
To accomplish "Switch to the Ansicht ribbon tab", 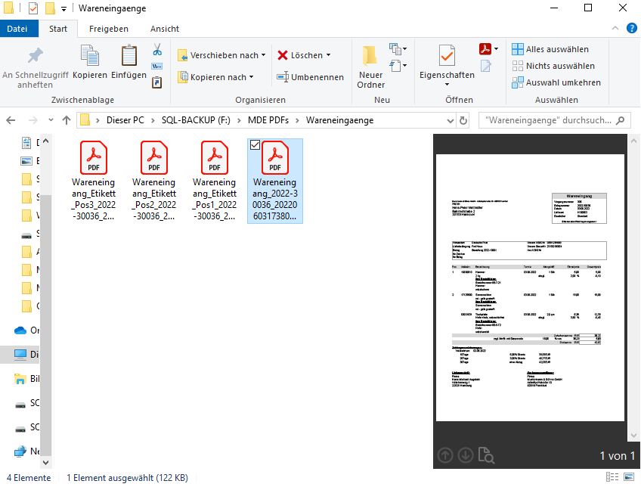I will click(x=164, y=29).
